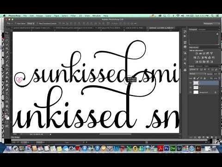Open Lightroom from the Dock
The width and height of the screenshot is (222, 167).
click(179, 148)
